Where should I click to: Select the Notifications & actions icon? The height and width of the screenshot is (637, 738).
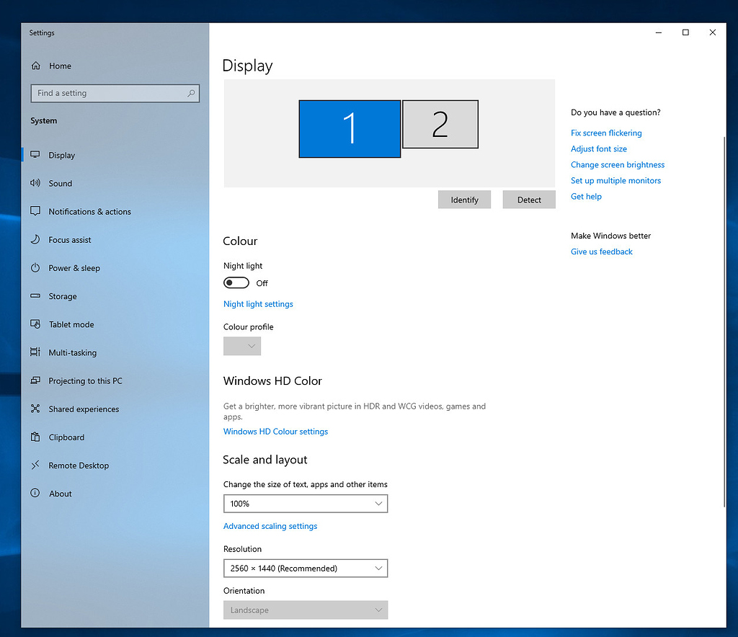[35, 211]
